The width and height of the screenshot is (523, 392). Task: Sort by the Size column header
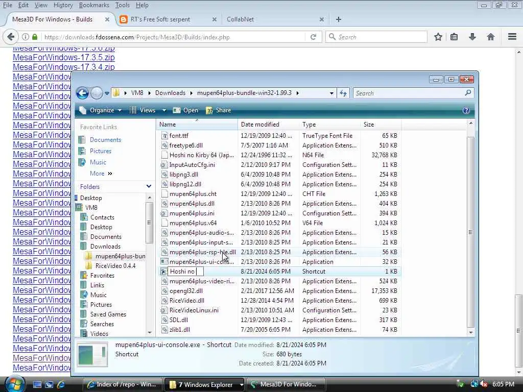click(x=381, y=125)
